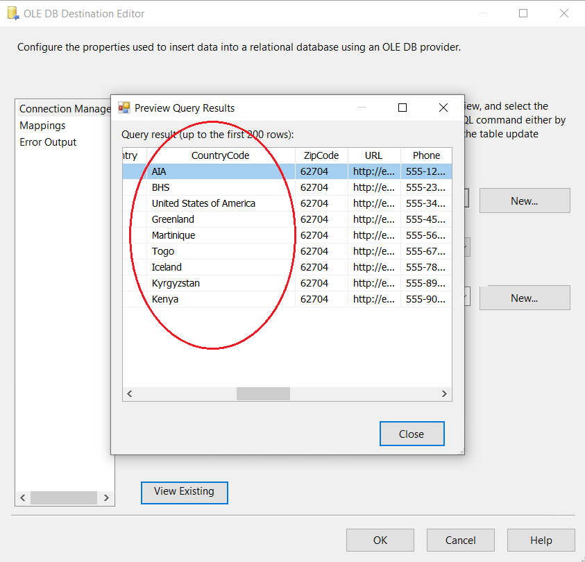Maximize the OLE DB Destination Editor window
Image resolution: width=585 pixels, height=562 pixels.
coord(523,13)
